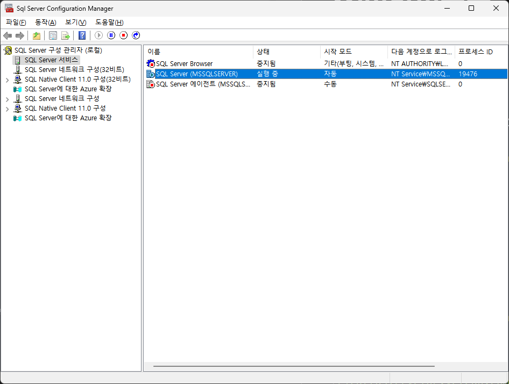This screenshot has width=509, height=384.
Task: Click the Start Service play icon
Action: point(98,35)
